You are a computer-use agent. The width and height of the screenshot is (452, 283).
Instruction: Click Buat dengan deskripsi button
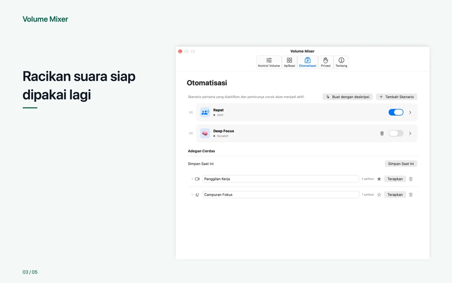(x=347, y=97)
